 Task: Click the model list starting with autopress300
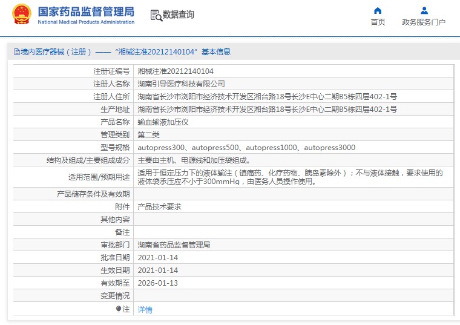(246, 147)
